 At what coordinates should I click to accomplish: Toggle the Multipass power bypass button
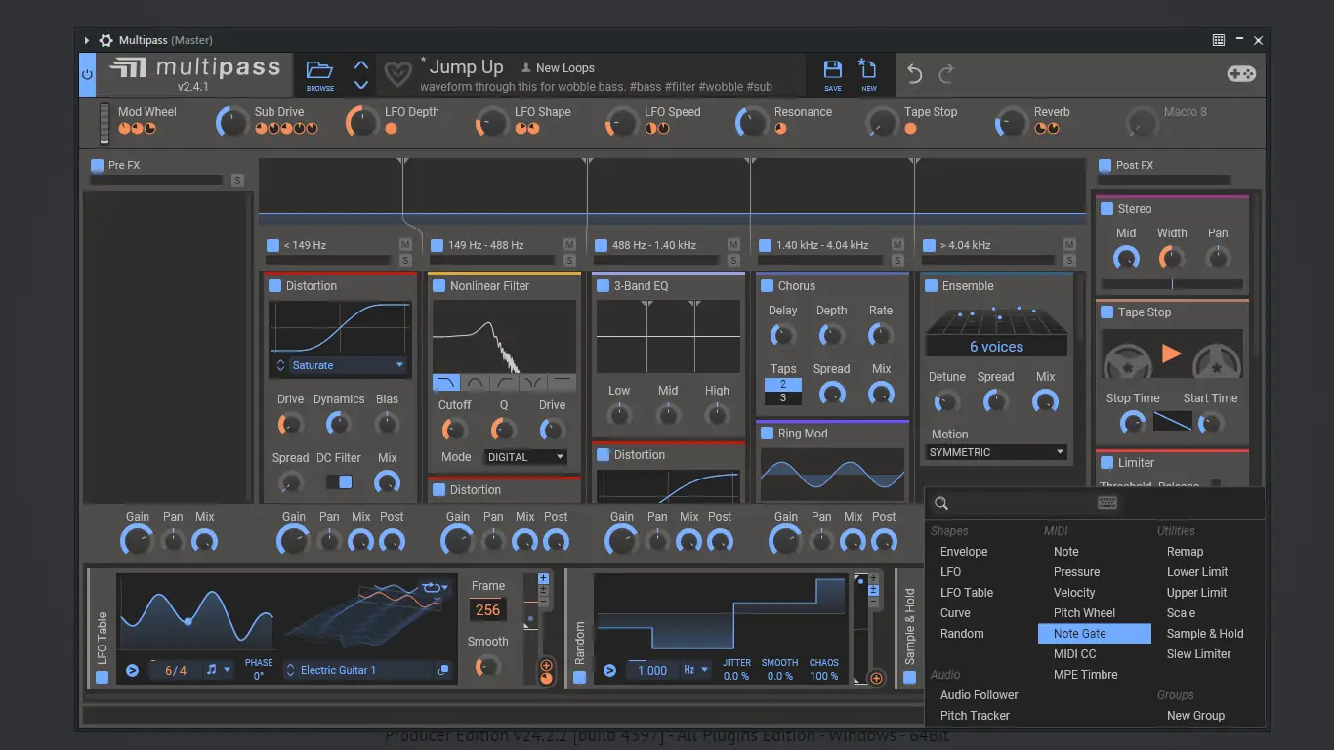coord(87,74)
